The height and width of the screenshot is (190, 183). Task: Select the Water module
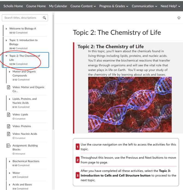16,173
